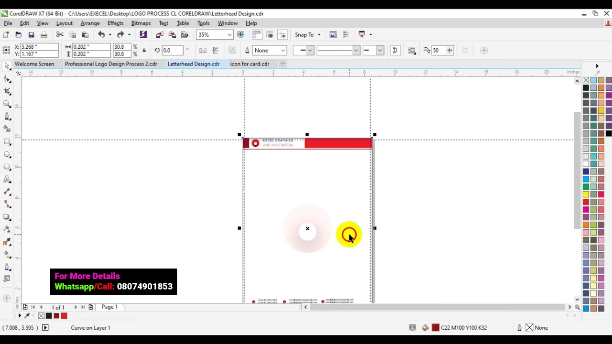Switch to icon for card.cdr tab
The height and width of the screenshot is (344, 612).
[250, 64]
